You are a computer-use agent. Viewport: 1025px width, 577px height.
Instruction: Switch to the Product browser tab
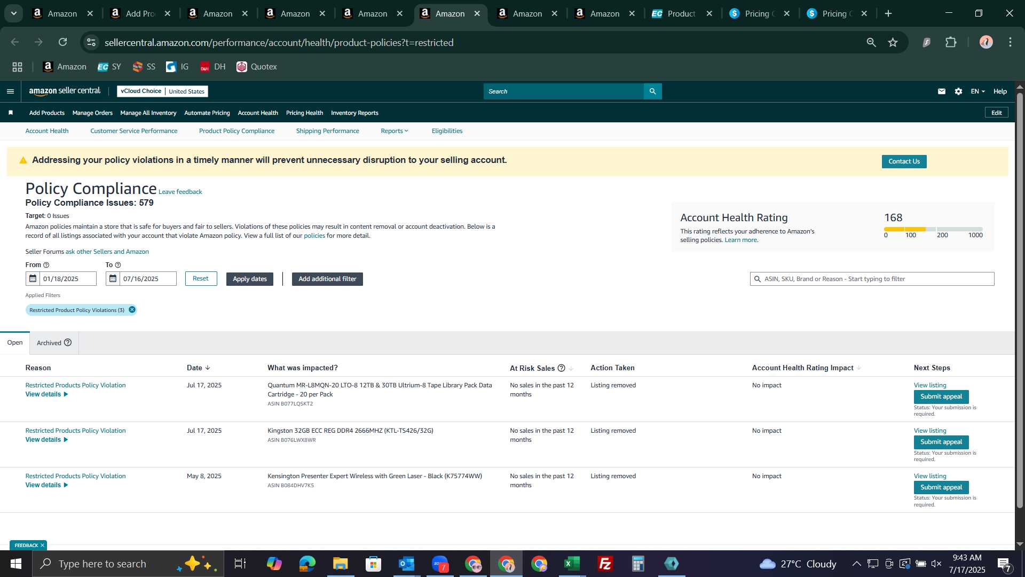(681, 13)
